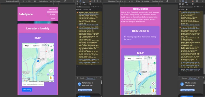Select Satellite view on left map
This screenshot has width=205, height=97.
click(36, 46)
